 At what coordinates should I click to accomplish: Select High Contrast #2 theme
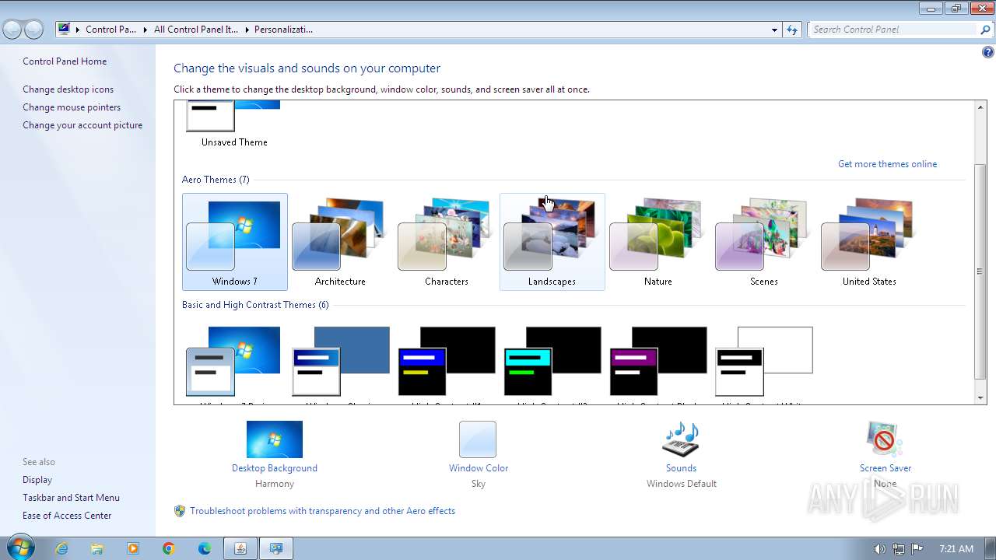pyautogui.click(x=552, y=364)
